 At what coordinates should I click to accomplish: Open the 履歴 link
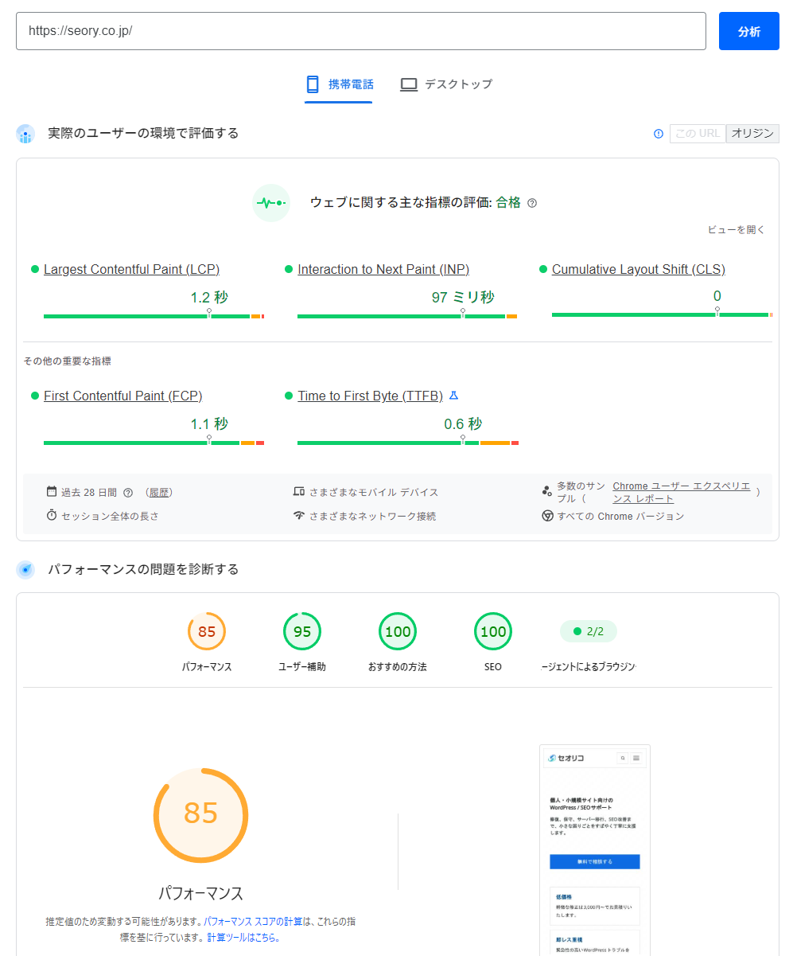click(x=159, y=493)
